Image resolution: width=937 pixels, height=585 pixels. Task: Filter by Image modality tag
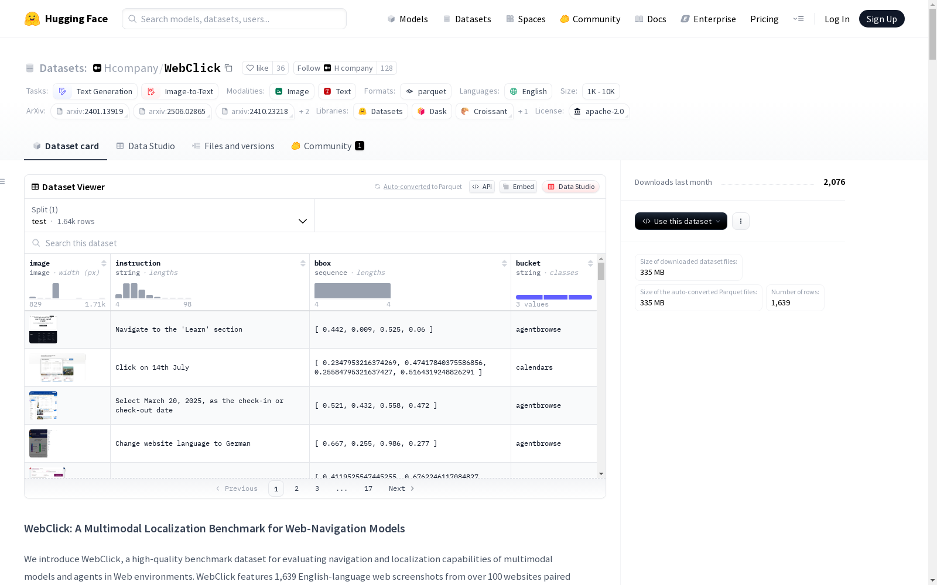click(292, 91)
